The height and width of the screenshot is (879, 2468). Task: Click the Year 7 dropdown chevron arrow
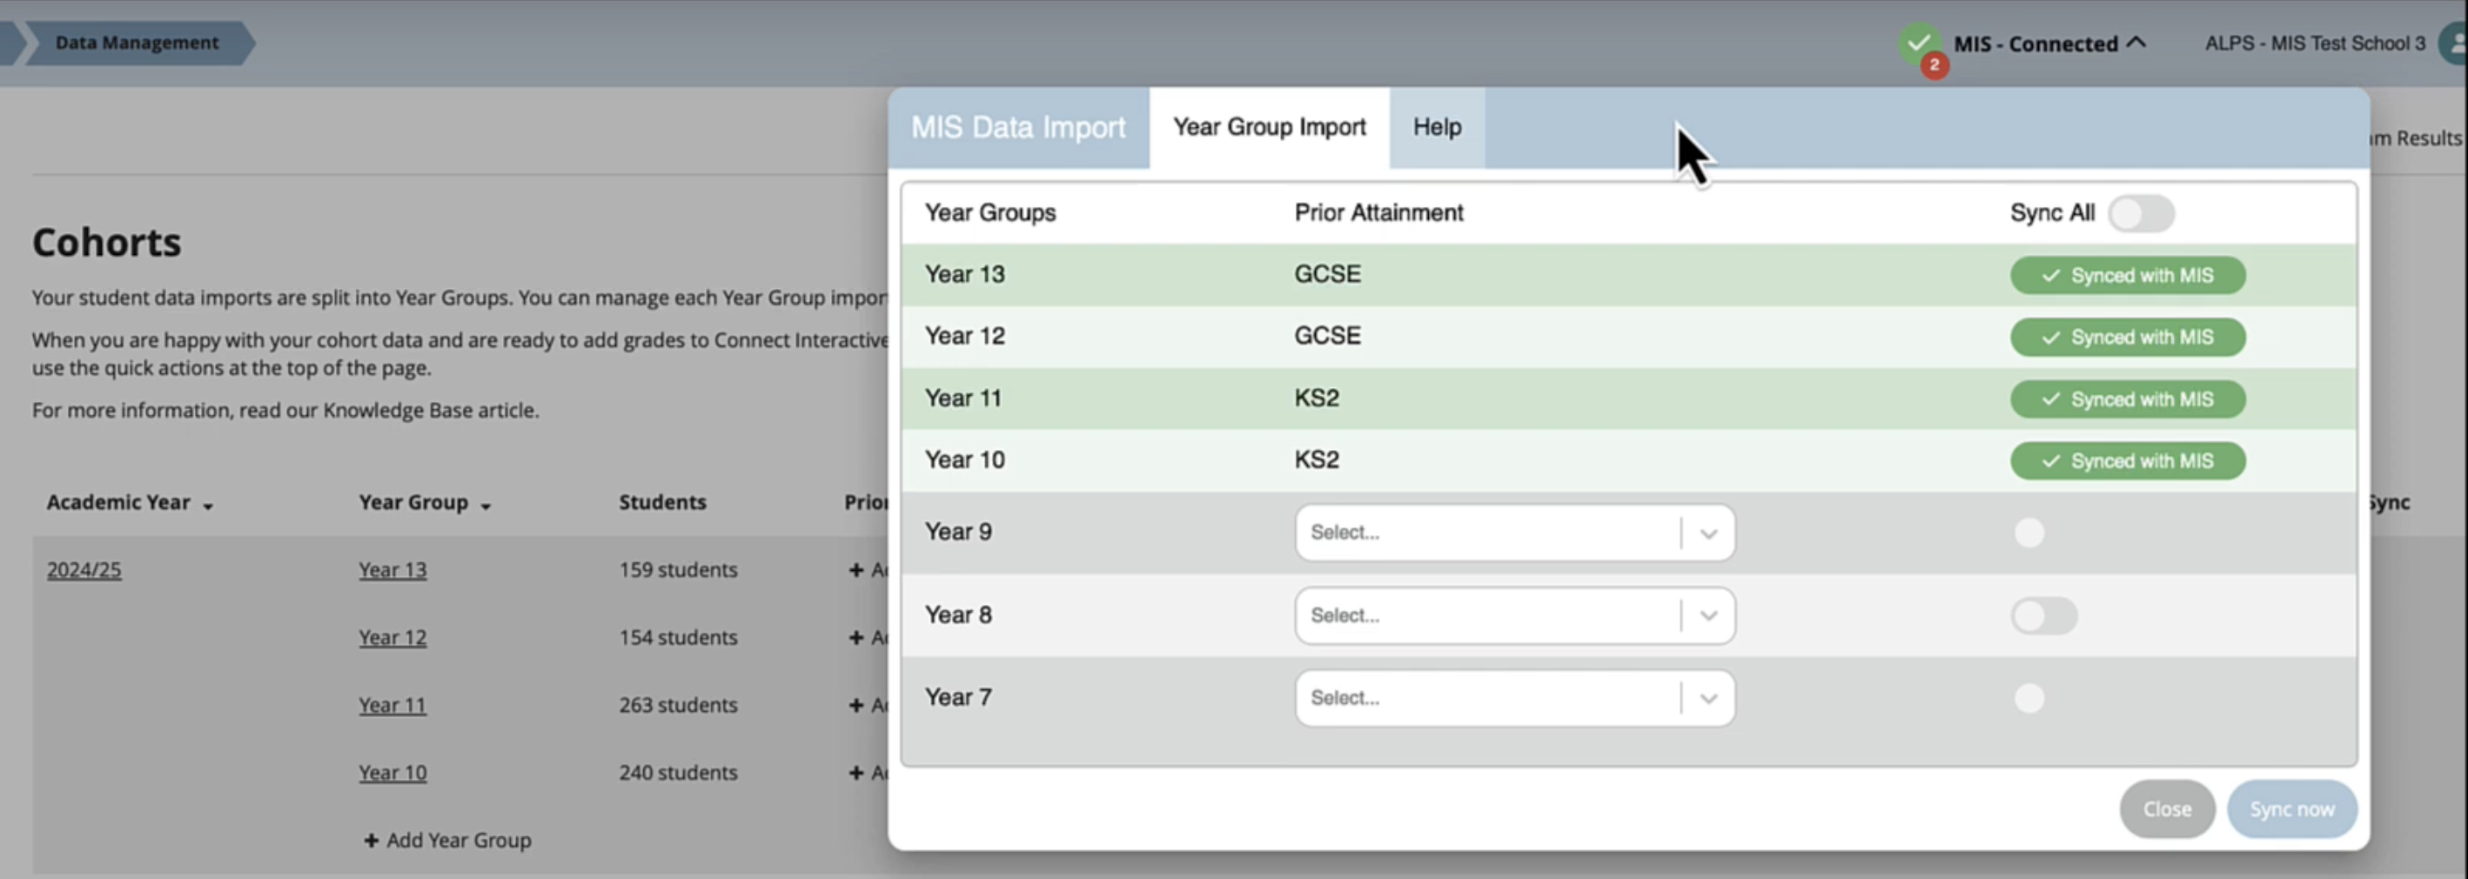click(x=1708, y=699)
